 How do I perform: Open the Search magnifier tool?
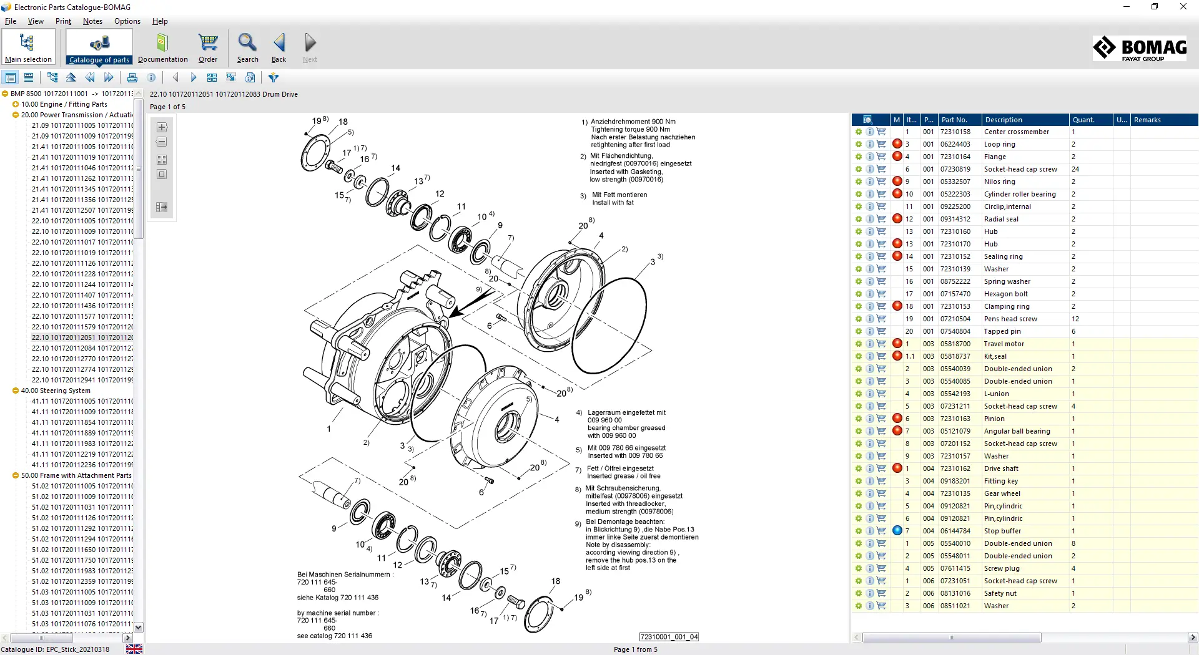point(247,47)
